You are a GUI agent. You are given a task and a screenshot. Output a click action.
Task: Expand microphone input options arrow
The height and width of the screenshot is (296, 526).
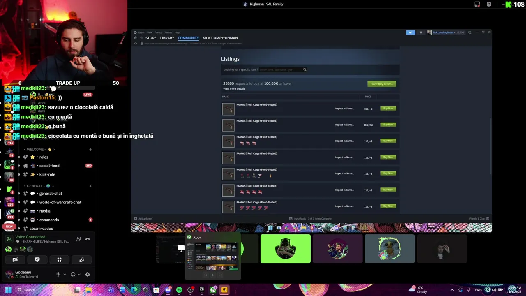65,275
